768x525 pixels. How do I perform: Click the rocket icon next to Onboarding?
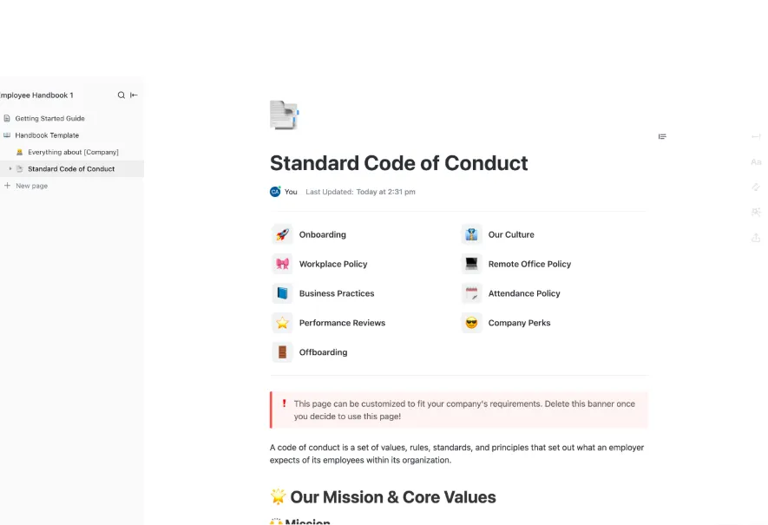[x=282, y=234]
